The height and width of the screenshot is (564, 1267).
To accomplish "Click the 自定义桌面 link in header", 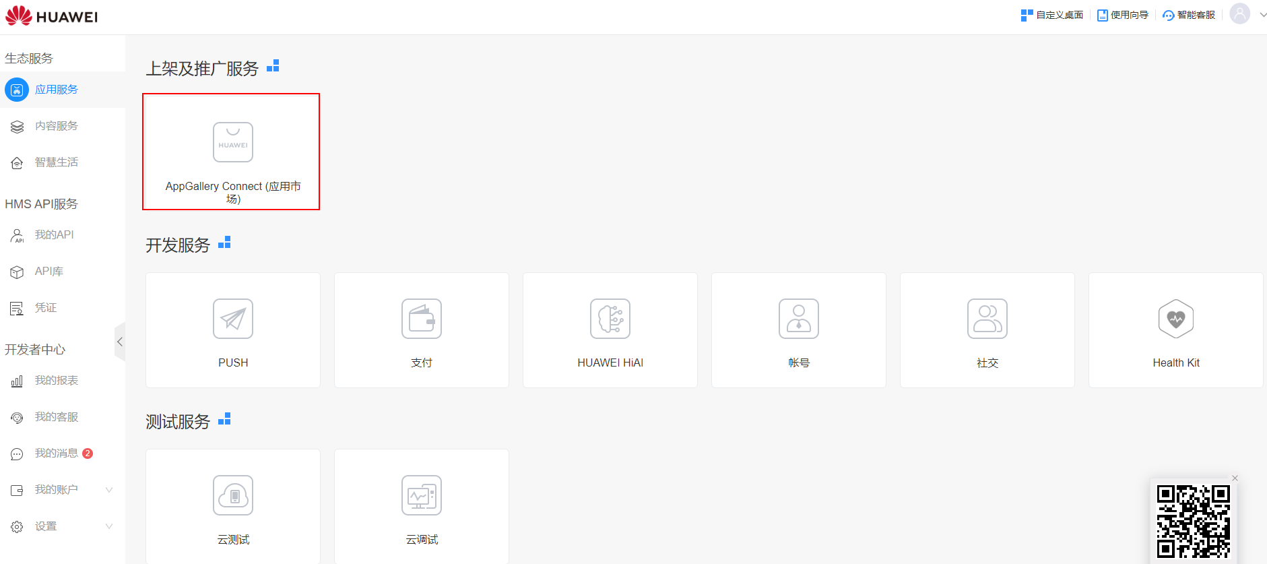I will 1052,15.
